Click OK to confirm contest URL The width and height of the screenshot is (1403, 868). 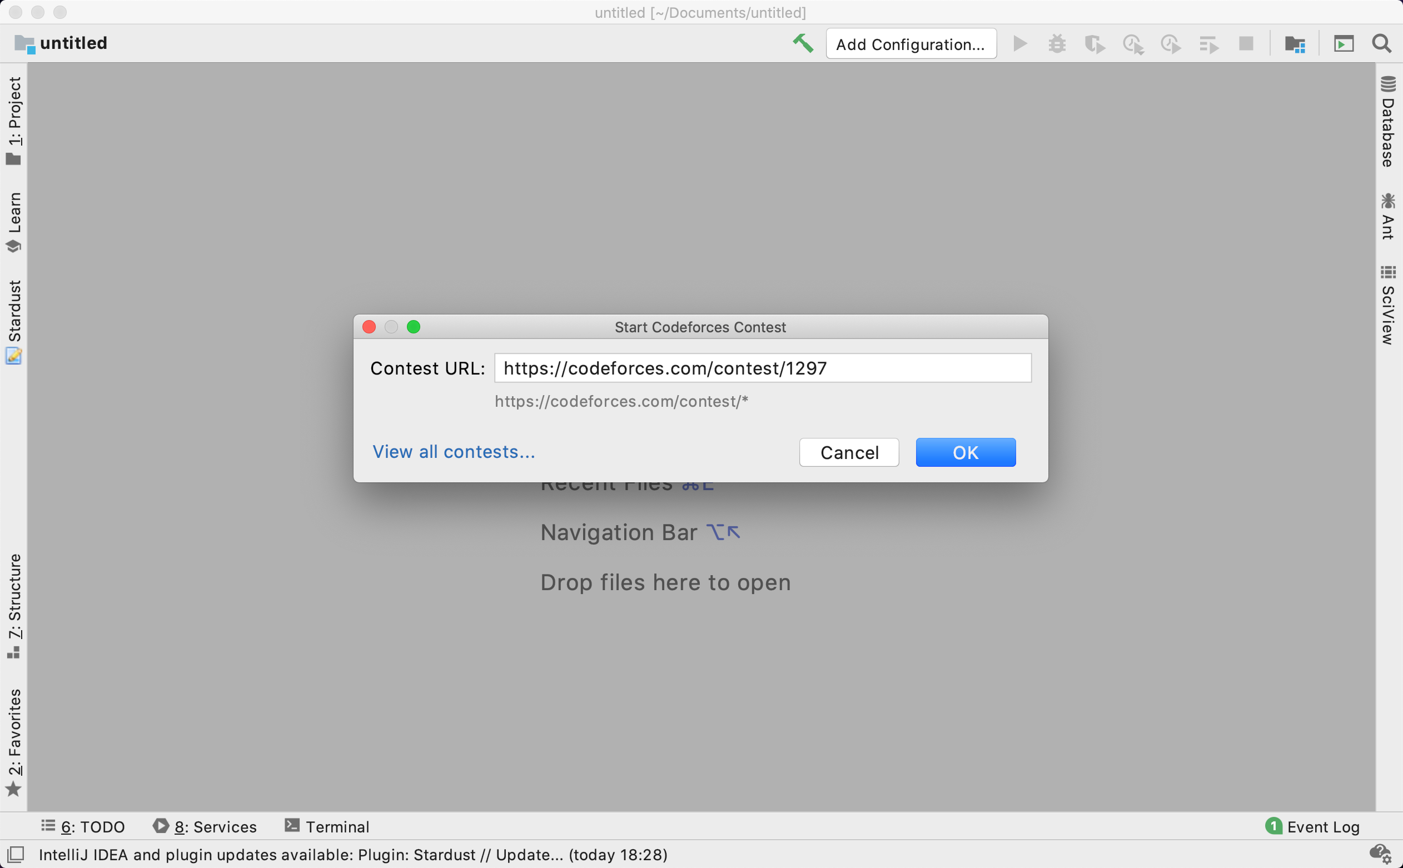coord(965,451)
